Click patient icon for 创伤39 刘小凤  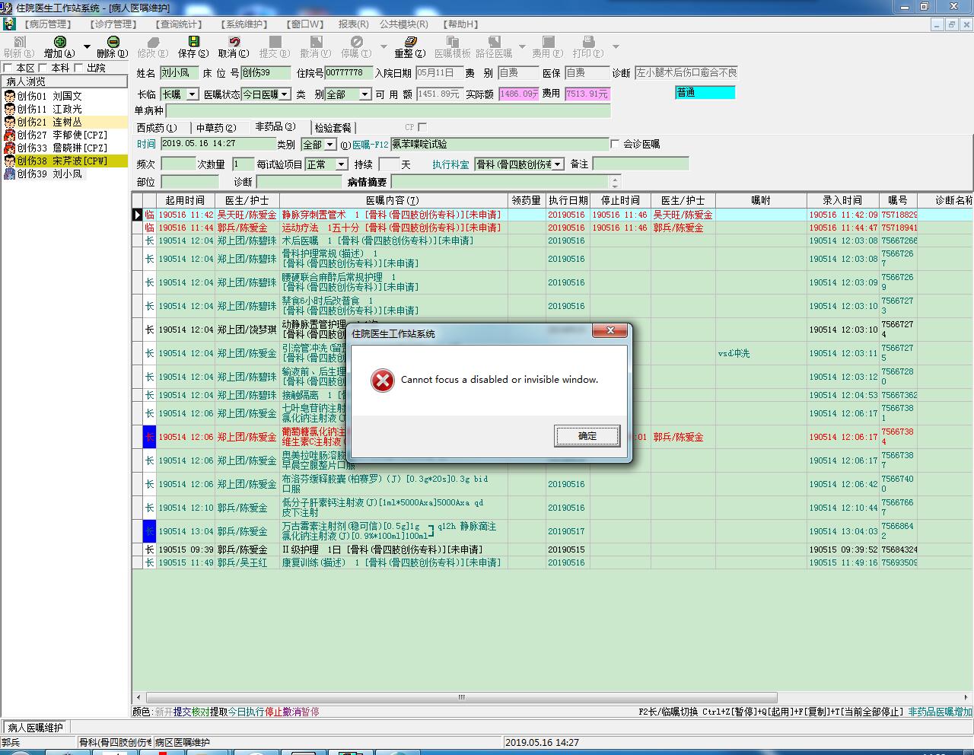(10, 174)
